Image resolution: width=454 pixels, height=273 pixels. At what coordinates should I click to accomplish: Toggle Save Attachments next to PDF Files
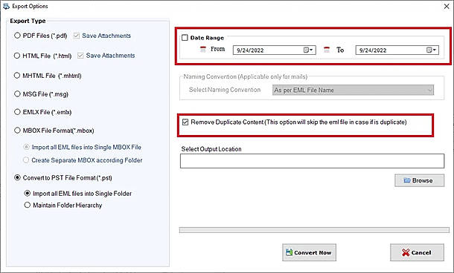[77, 36]
